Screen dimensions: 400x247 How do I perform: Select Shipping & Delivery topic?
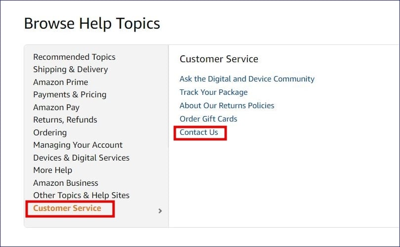click(x=71, y=69)
